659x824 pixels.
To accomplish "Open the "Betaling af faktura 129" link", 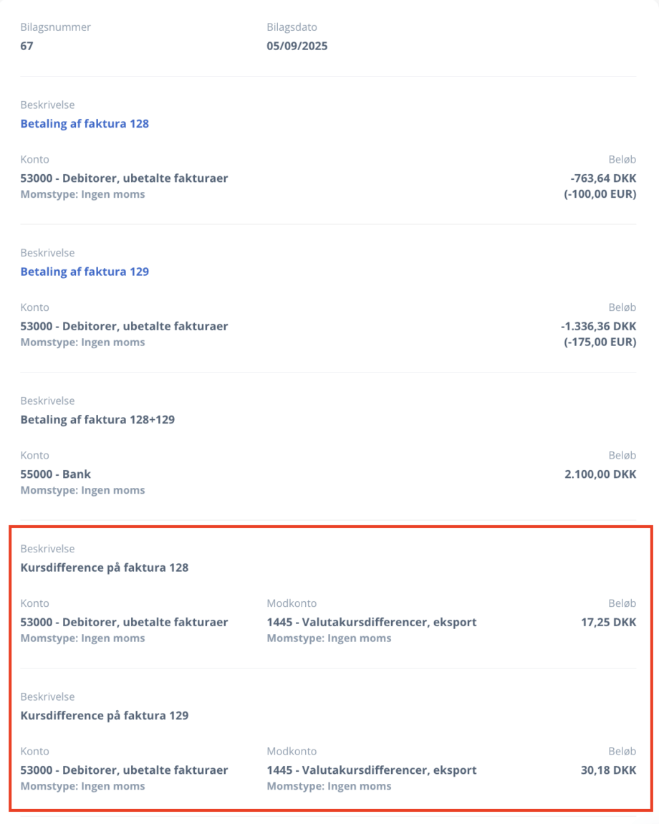I will click(x=85, y=272).
